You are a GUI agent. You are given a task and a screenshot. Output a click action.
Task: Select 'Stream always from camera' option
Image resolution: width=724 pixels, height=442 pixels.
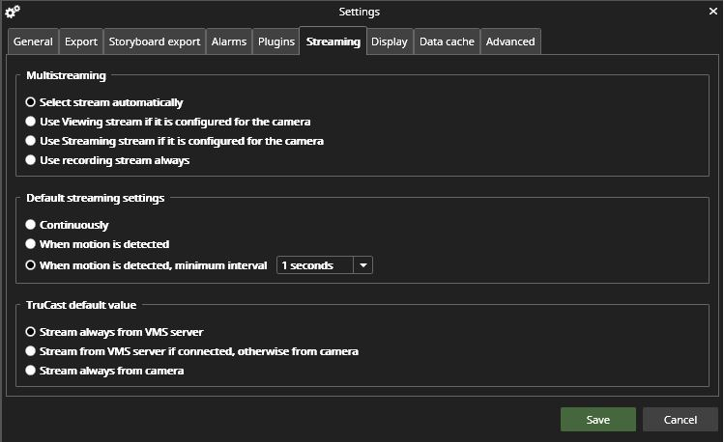(31, 371)
